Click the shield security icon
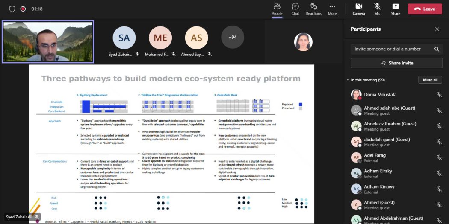Screen dimensions: 449x224 [12, 9]
